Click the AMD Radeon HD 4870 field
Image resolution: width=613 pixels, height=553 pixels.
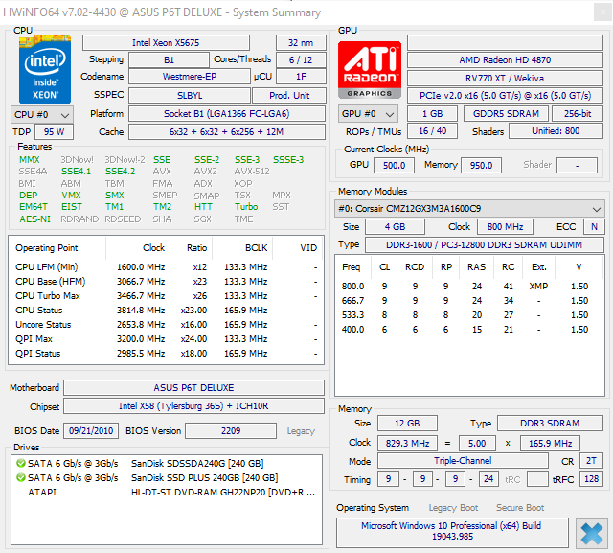tap(505, 59)
